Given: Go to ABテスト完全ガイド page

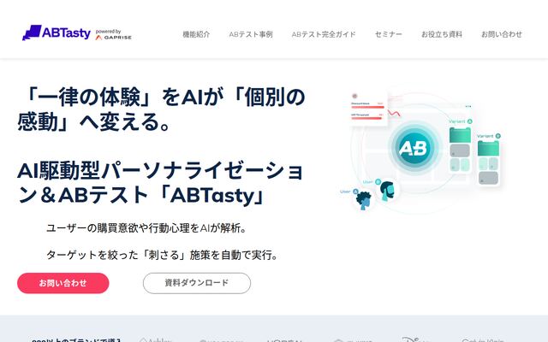Looking at the screenshot, I should pos(324,34).
